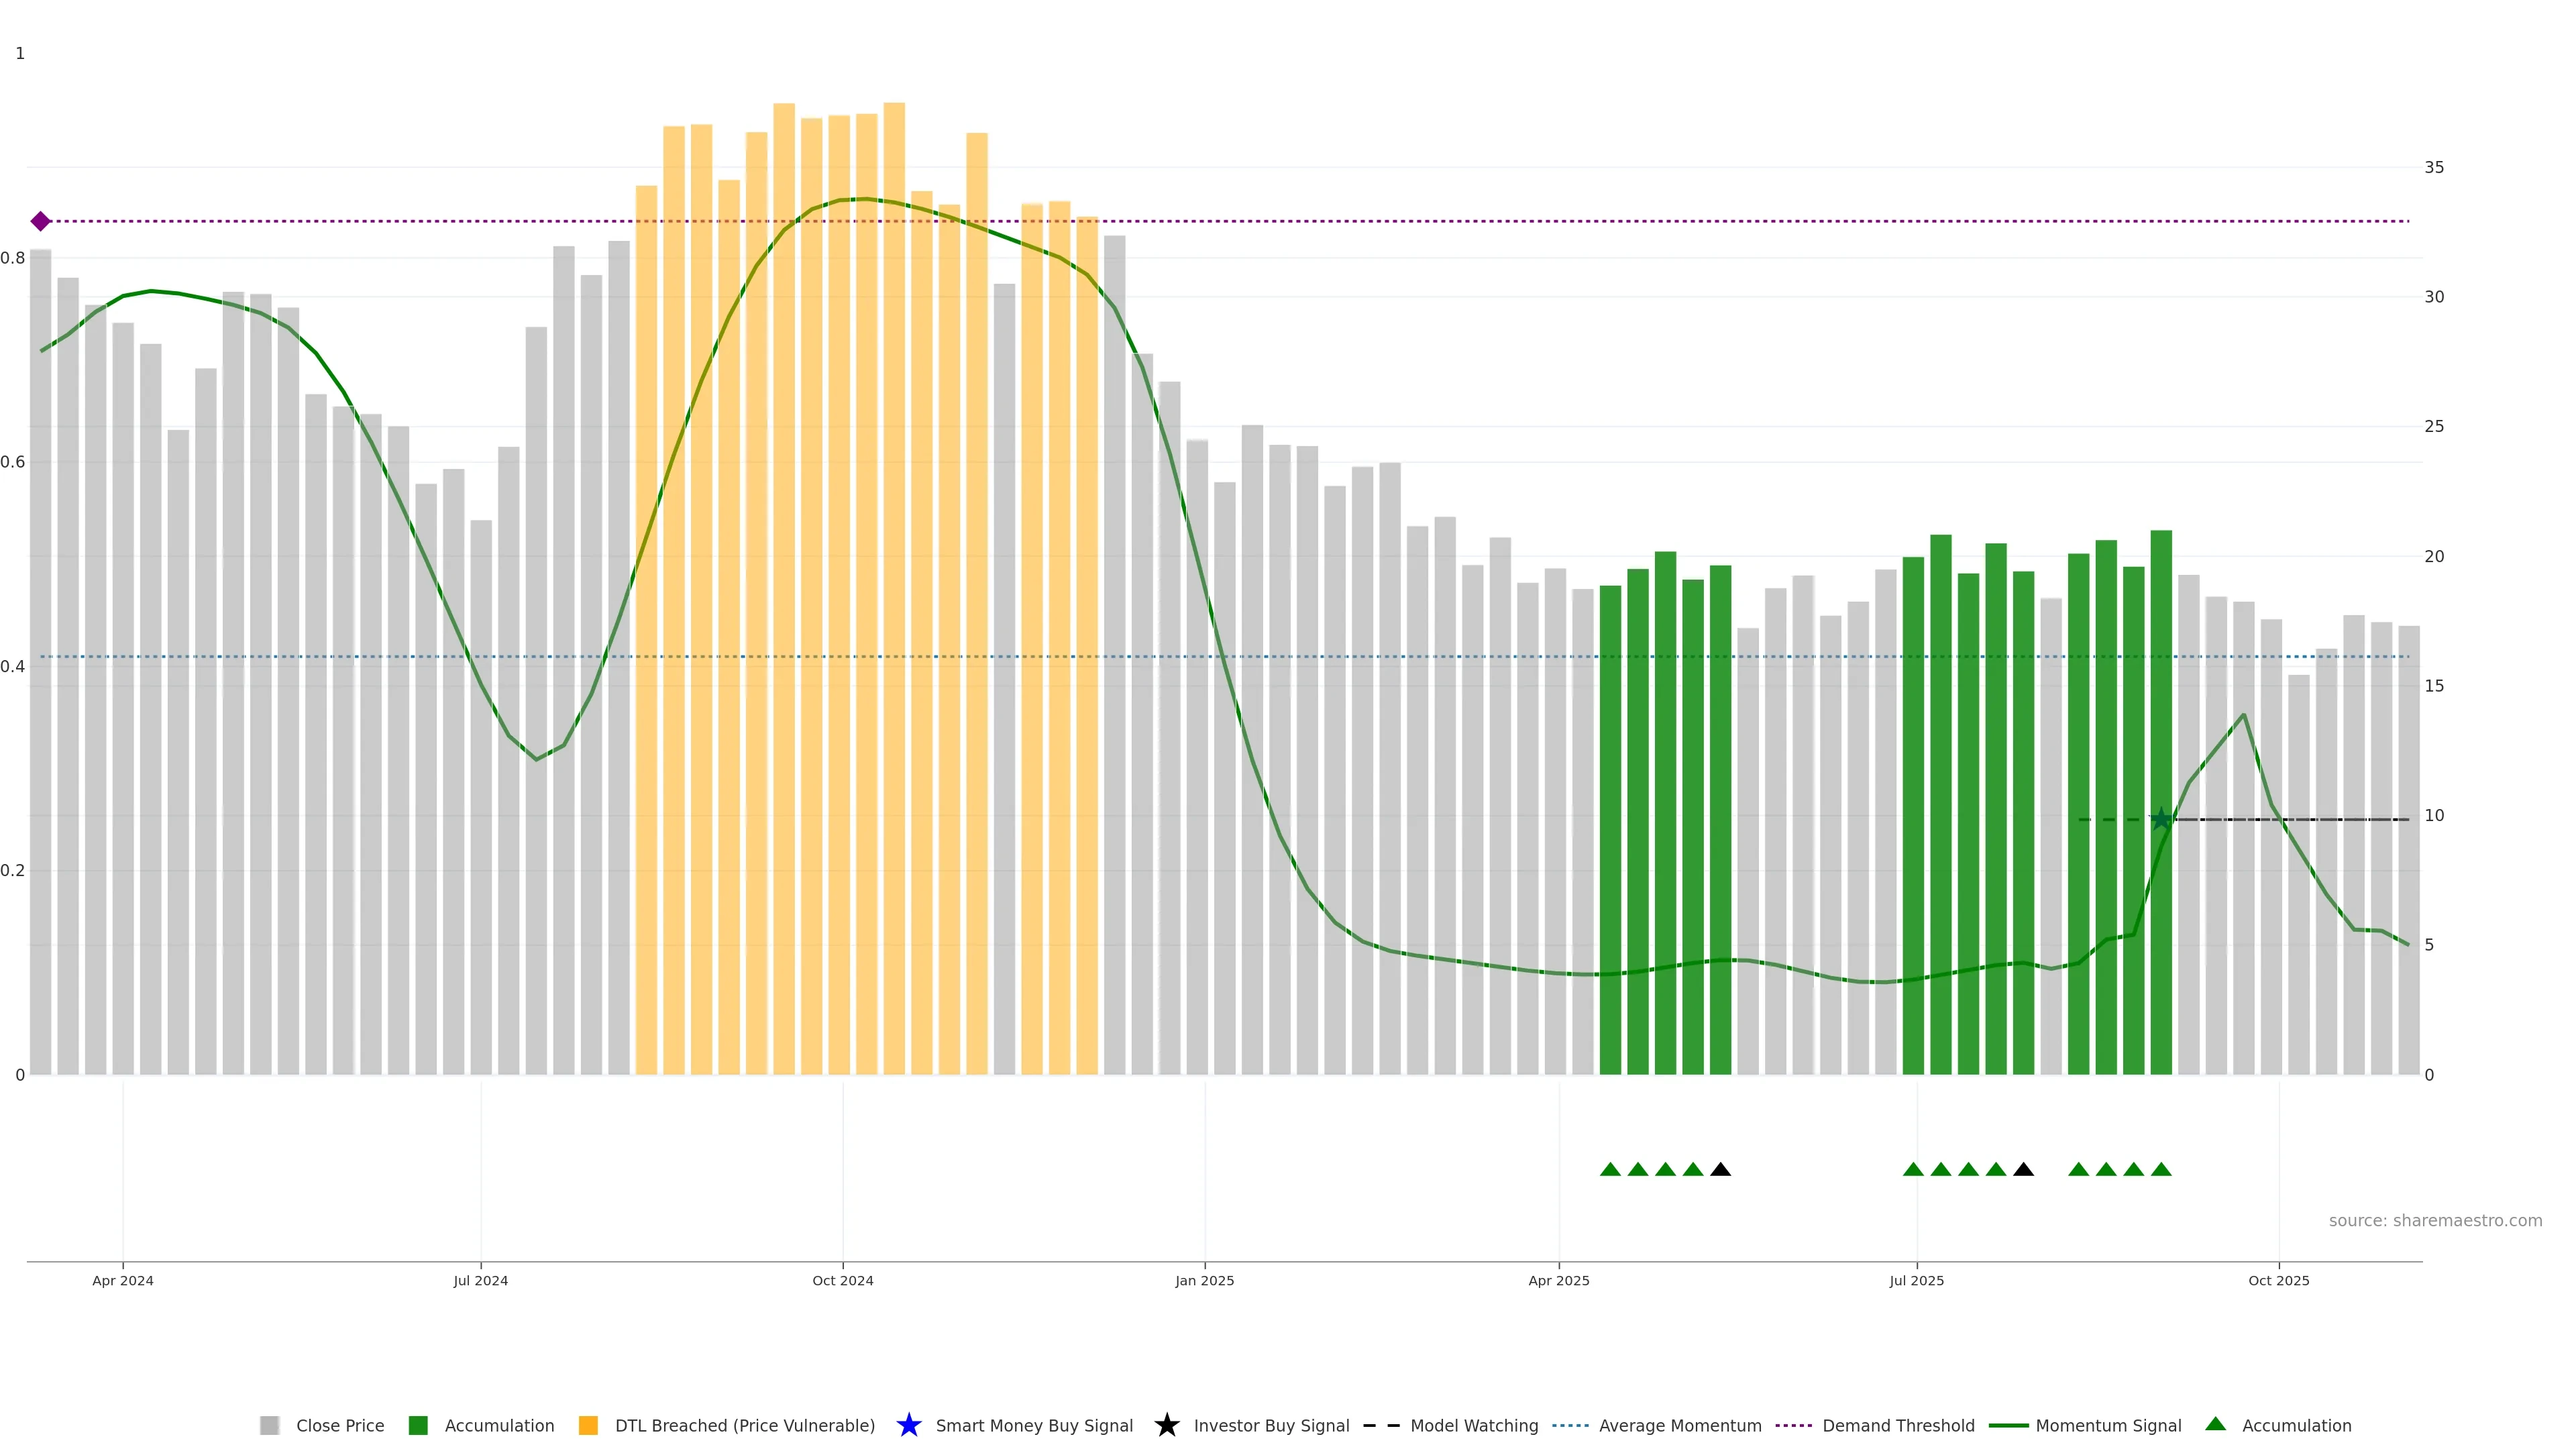2576x1449 pixels.
Task: Click the Jan 2025 axis label
Action: 1204,1280
